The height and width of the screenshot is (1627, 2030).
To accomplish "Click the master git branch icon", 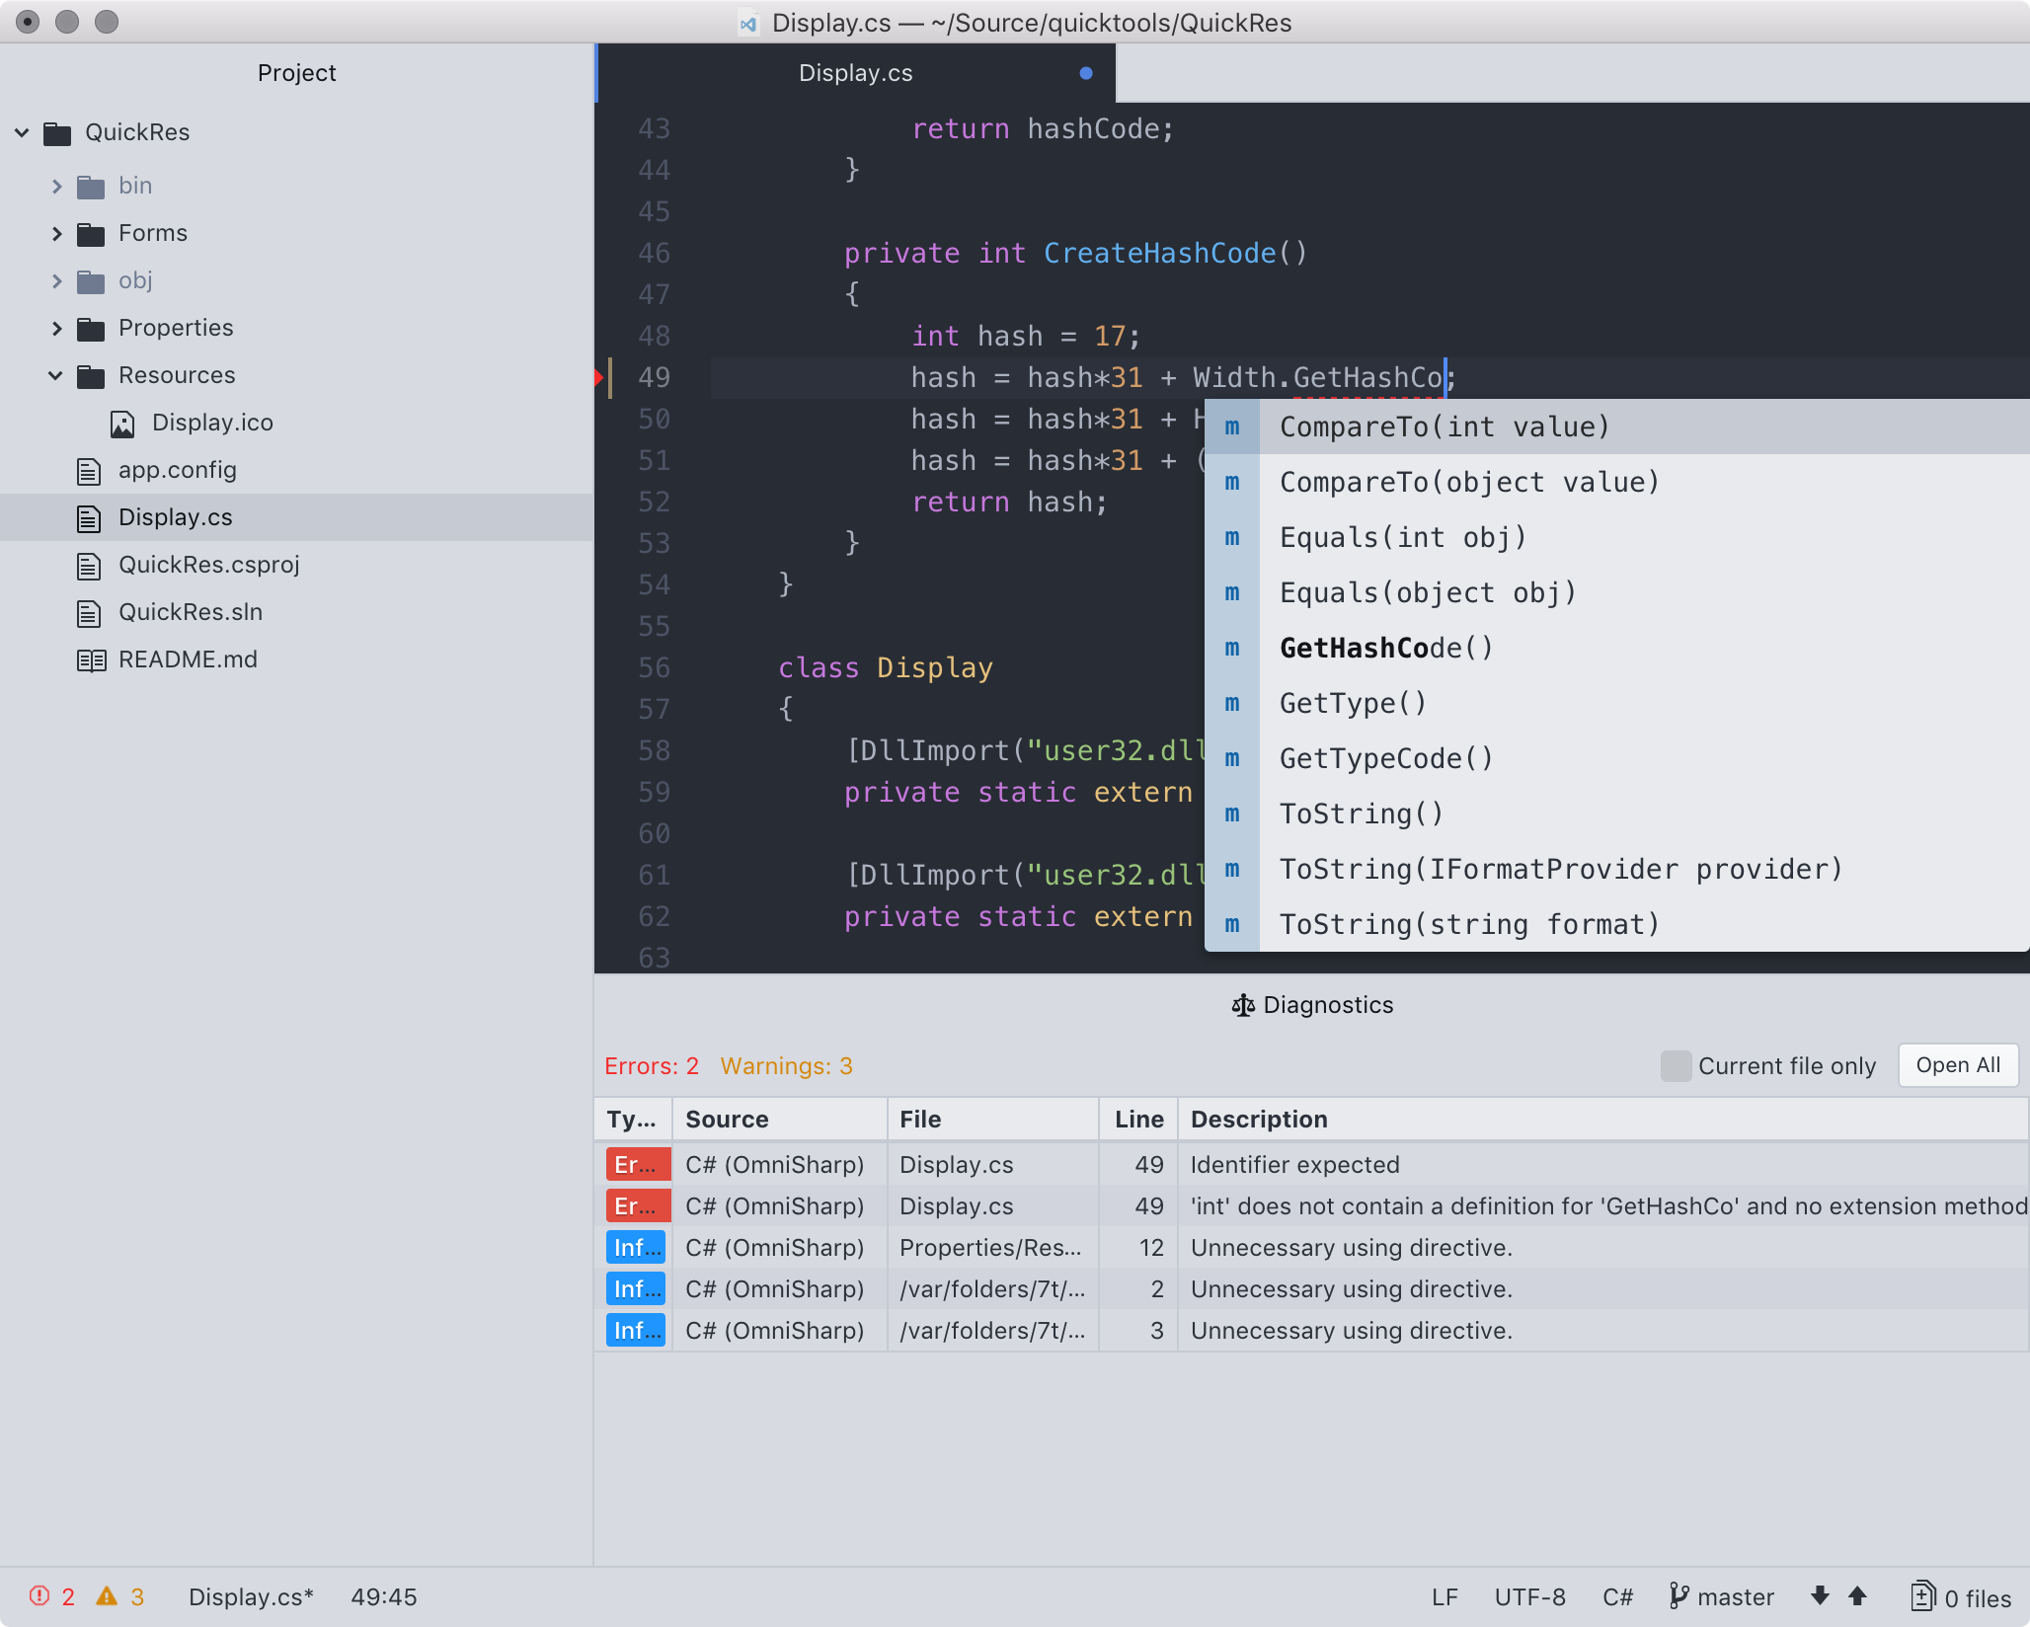I will (1679, 1596).
